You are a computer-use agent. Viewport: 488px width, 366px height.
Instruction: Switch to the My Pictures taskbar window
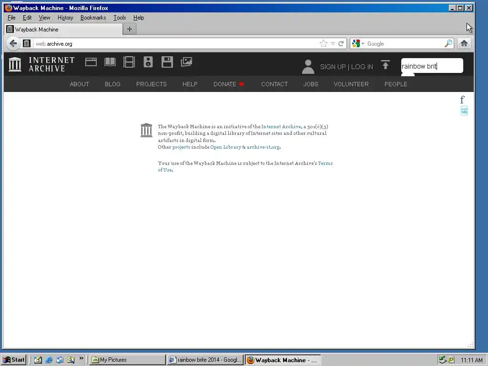click(128, 360)
